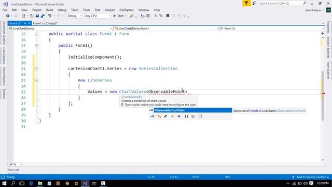Open the View menu
332x187 pixels.
click(24, 10)
